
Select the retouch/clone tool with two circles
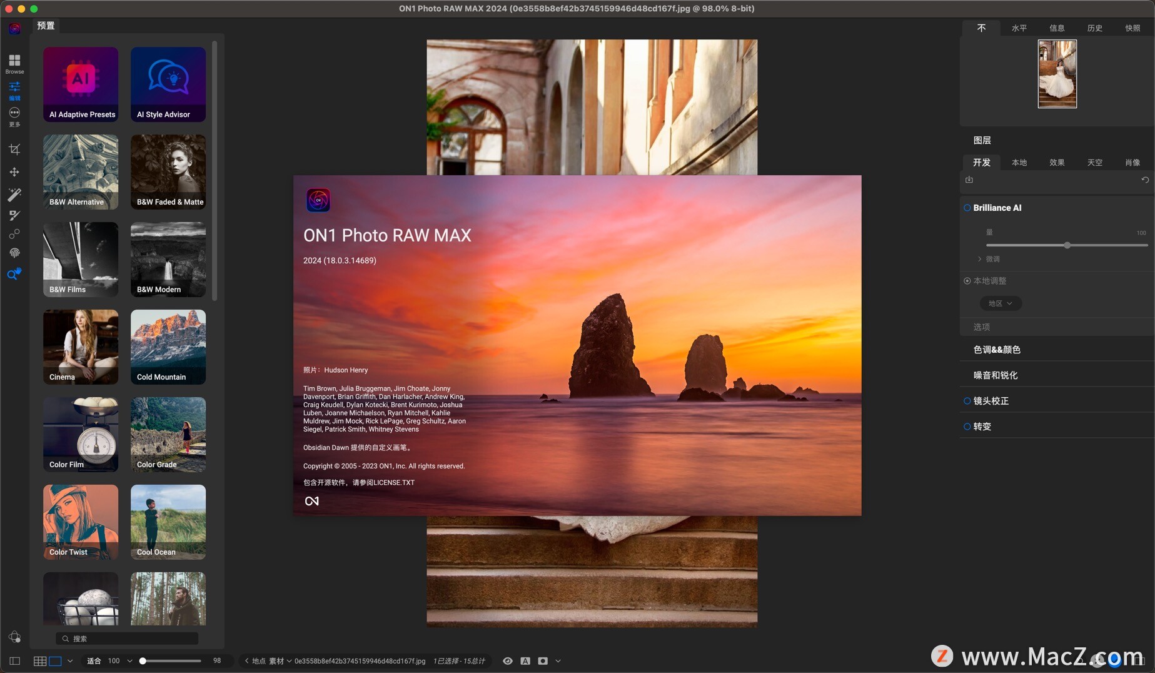[14, 234]
